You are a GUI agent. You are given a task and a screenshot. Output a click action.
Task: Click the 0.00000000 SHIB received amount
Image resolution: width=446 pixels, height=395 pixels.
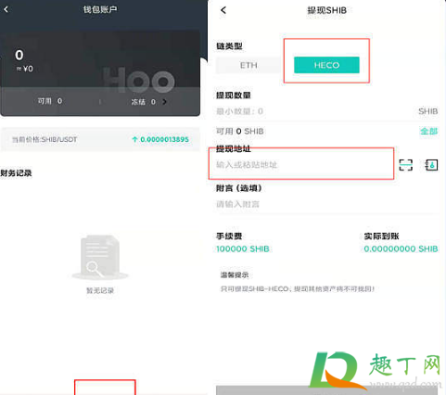401,248
